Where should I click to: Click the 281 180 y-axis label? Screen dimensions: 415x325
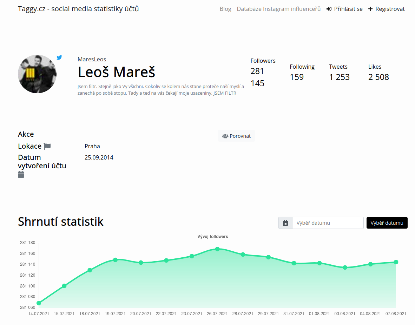point(27,243)
